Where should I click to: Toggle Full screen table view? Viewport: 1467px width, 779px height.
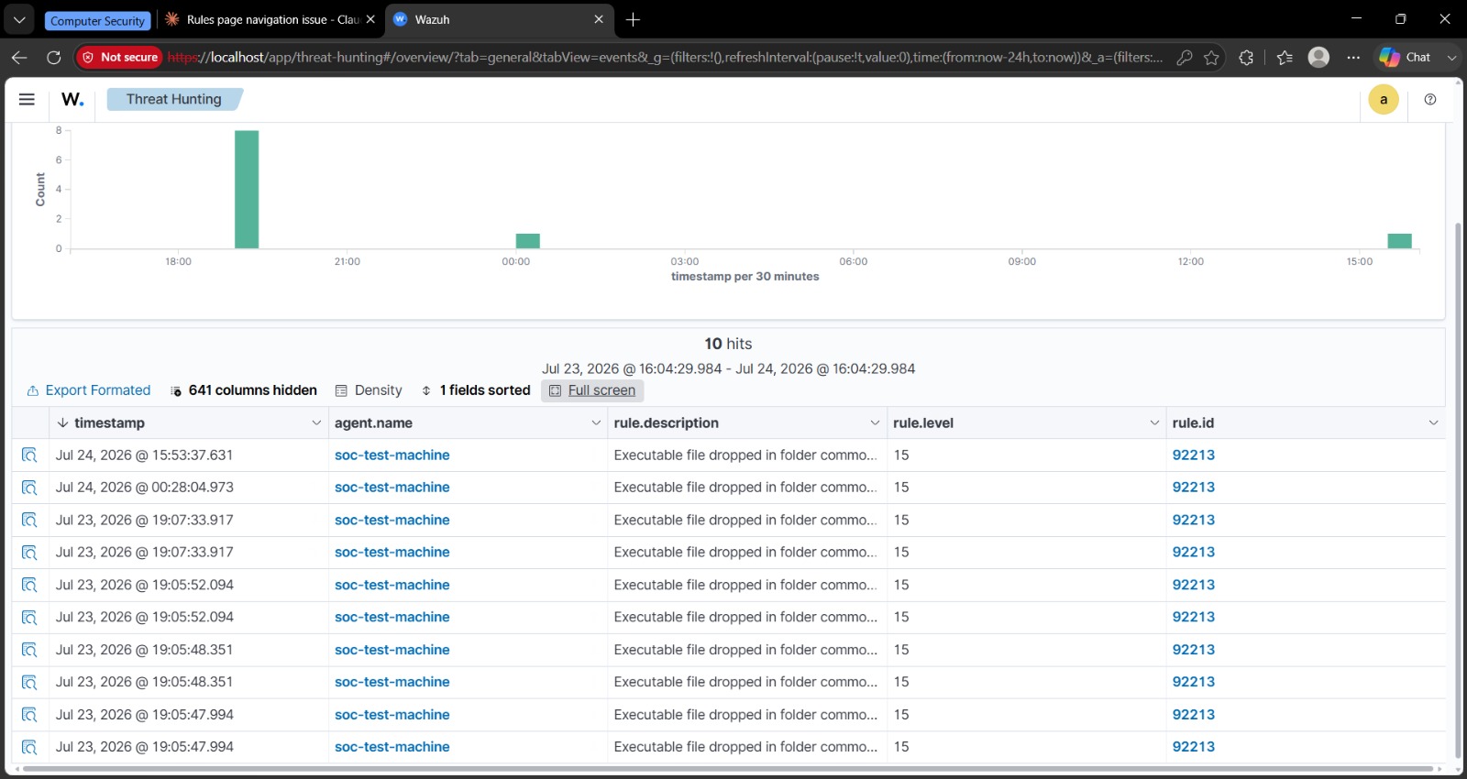tap(592, 390)
